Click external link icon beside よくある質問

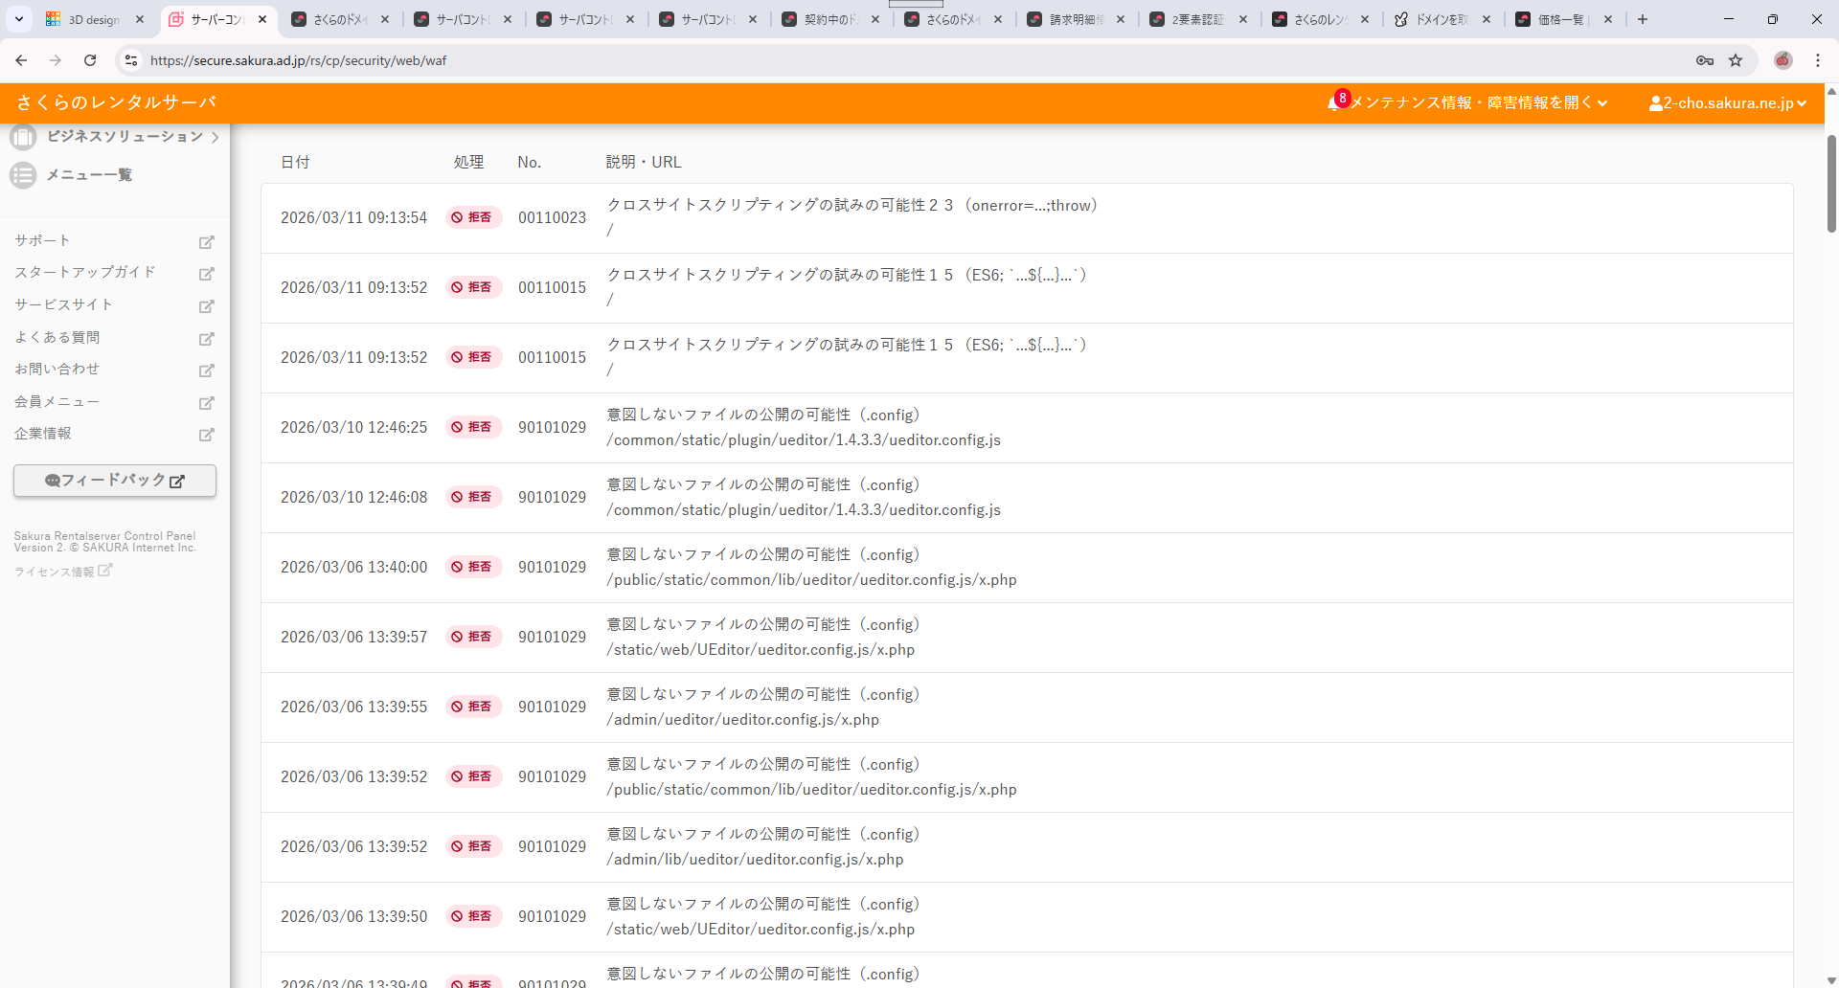click(206, 339)
